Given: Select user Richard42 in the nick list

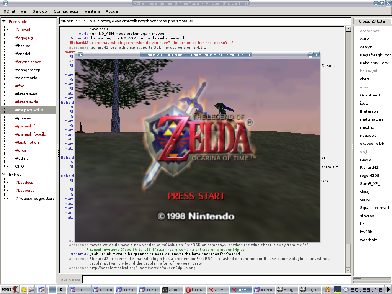Looking at the screenshot, I should pyautogui.click(x=369, y=168).
